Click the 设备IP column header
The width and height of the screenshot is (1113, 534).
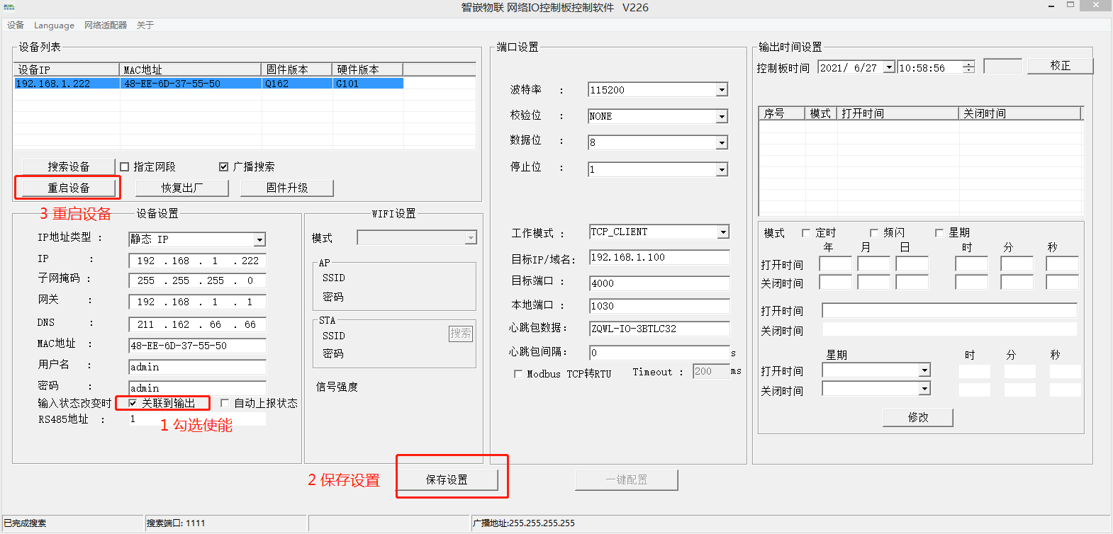tap(67, 69)
